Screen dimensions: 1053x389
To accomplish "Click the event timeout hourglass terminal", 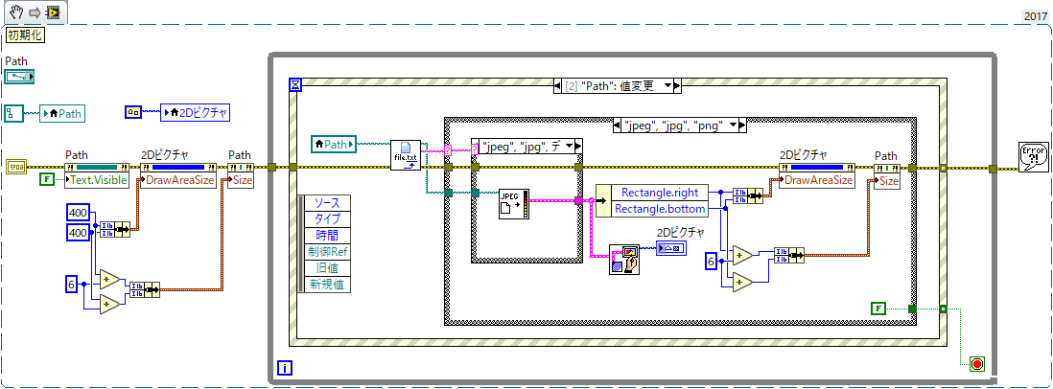I will click(x=297, y=84).
